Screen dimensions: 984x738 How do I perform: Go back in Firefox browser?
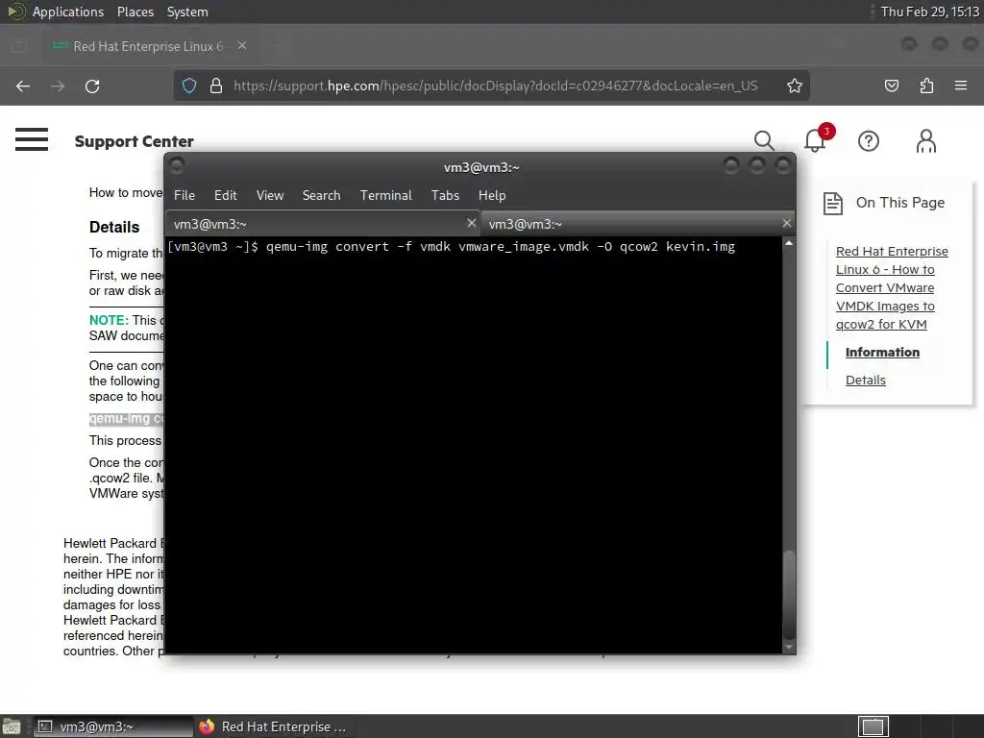23,86
